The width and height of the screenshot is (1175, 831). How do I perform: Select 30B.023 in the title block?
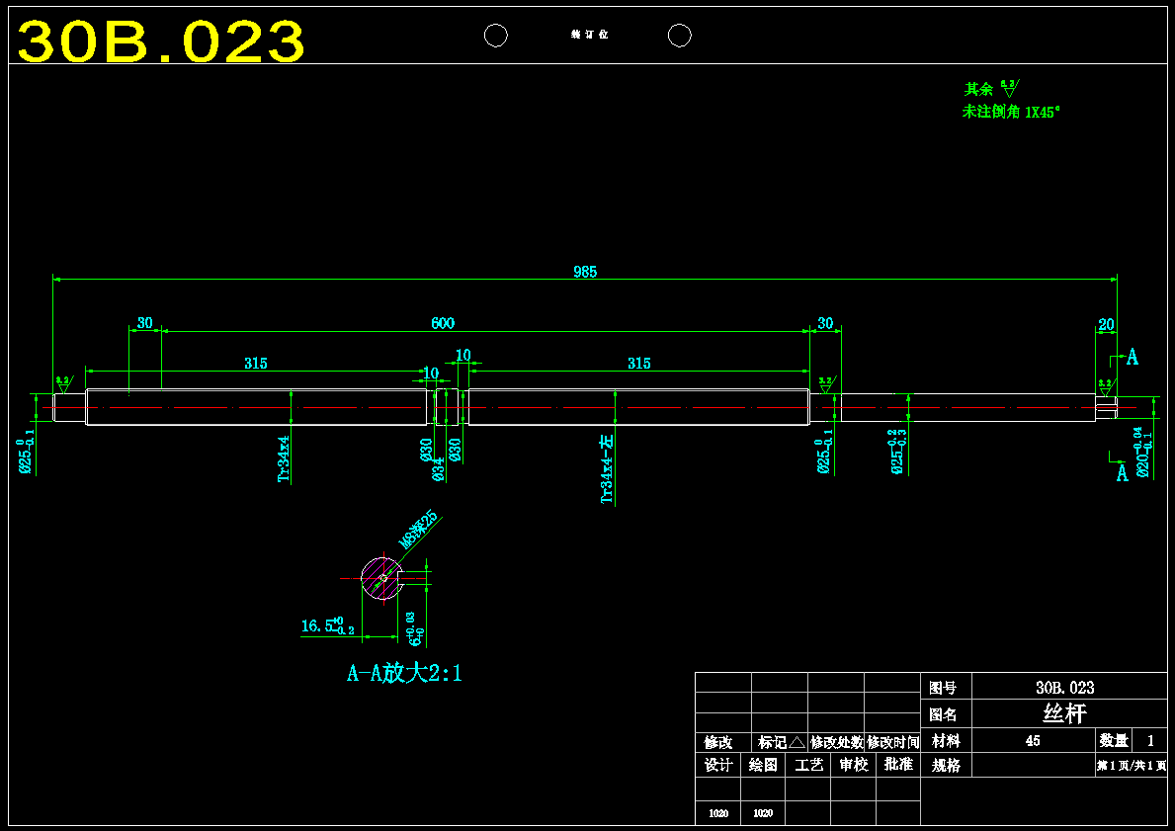pos(1065,687)
